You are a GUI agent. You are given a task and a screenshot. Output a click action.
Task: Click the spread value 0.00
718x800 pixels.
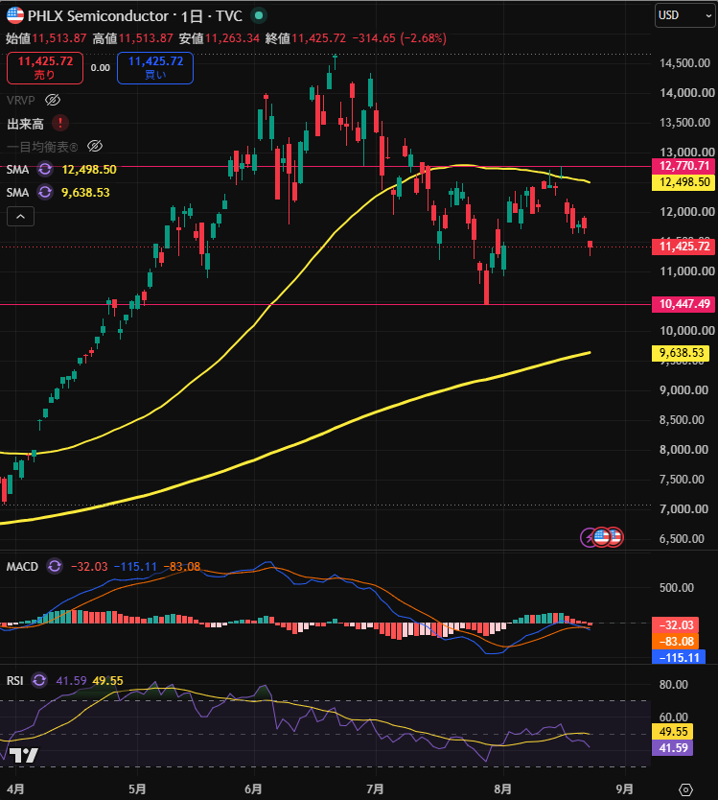101,68
